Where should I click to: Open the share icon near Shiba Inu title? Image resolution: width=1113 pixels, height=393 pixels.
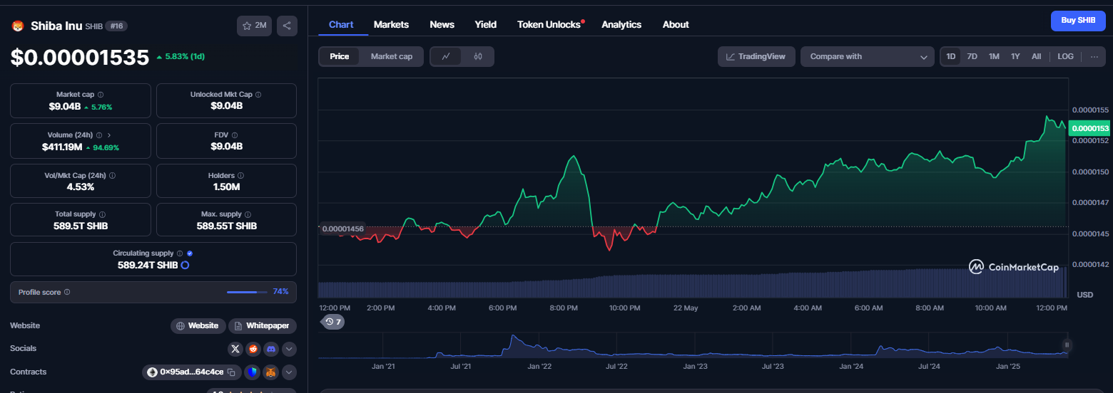(287, 26)
